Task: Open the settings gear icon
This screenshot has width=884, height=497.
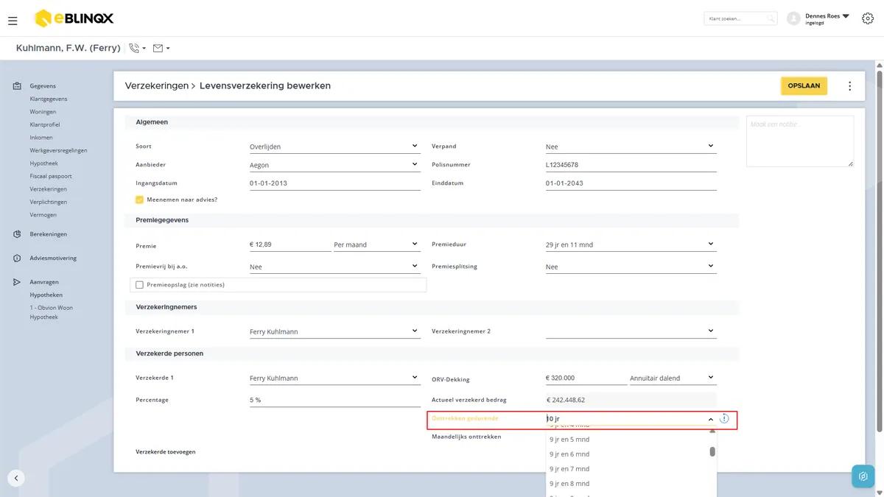Action: [867, 18]
